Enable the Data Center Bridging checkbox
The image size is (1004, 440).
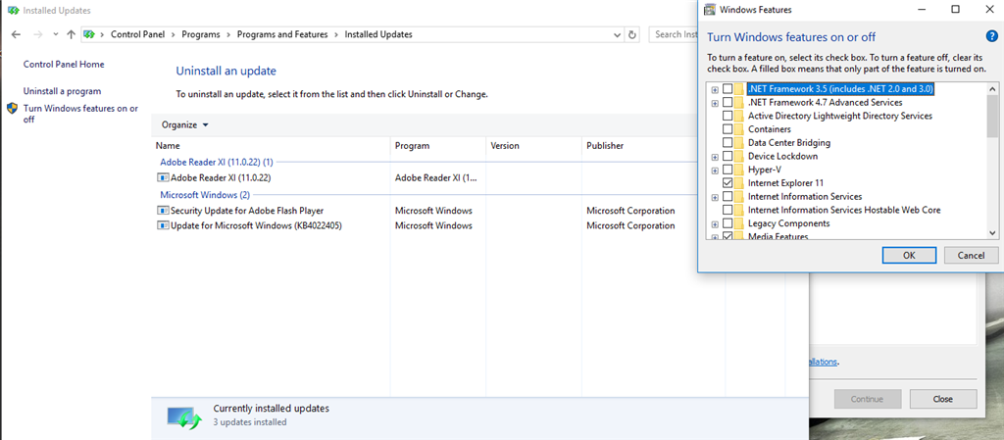click(728, 143)
